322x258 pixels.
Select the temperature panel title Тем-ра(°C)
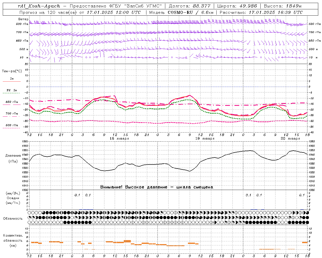pyautogui.click(x=12, y=71)
